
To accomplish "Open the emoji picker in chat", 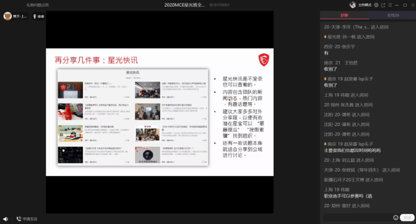I will (x=396, y=218).
